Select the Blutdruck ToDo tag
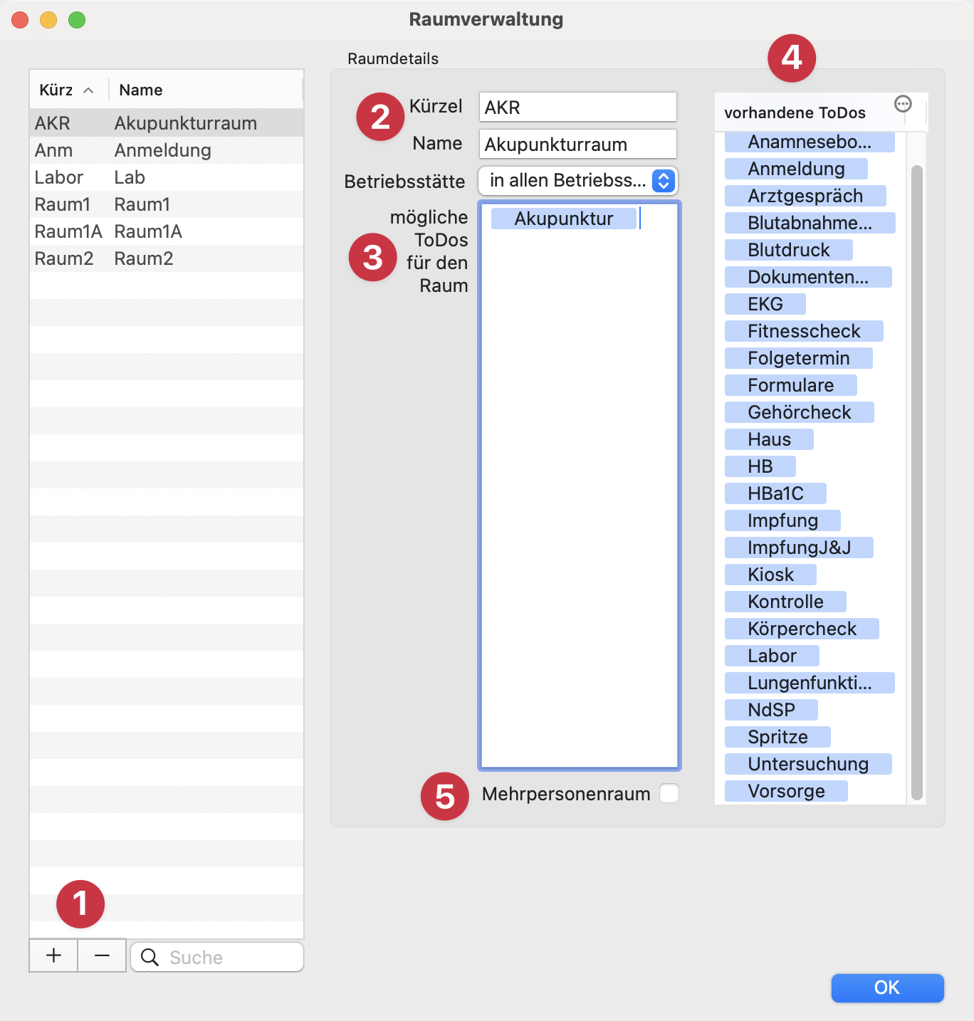 pyautogui.click(x=788, y=250)
